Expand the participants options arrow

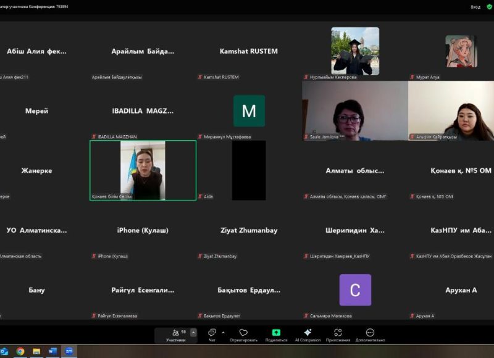[x=193, y=333]
